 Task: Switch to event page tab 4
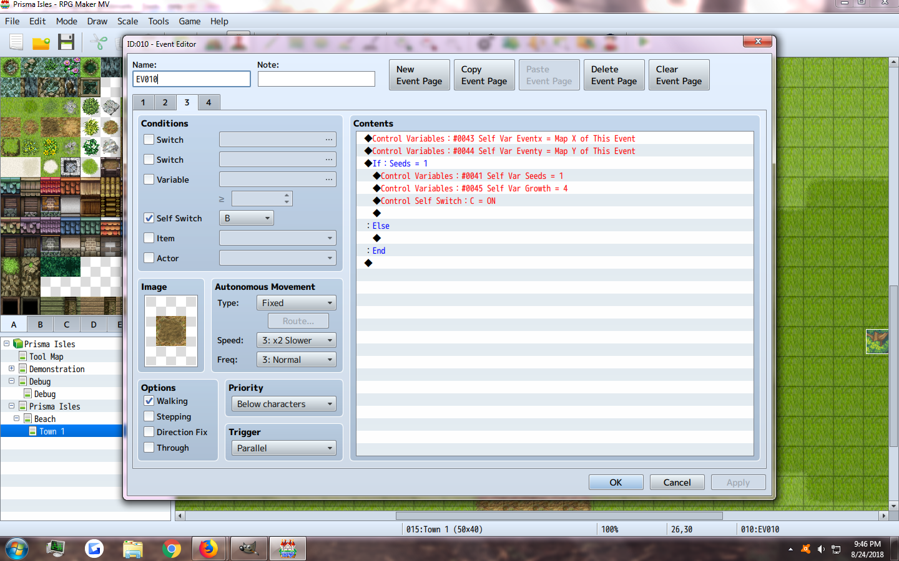[209, 102]
